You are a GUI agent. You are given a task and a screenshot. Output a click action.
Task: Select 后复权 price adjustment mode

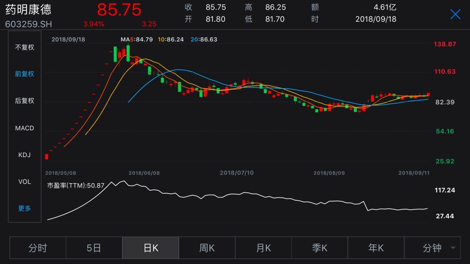(x=24, y=100)
